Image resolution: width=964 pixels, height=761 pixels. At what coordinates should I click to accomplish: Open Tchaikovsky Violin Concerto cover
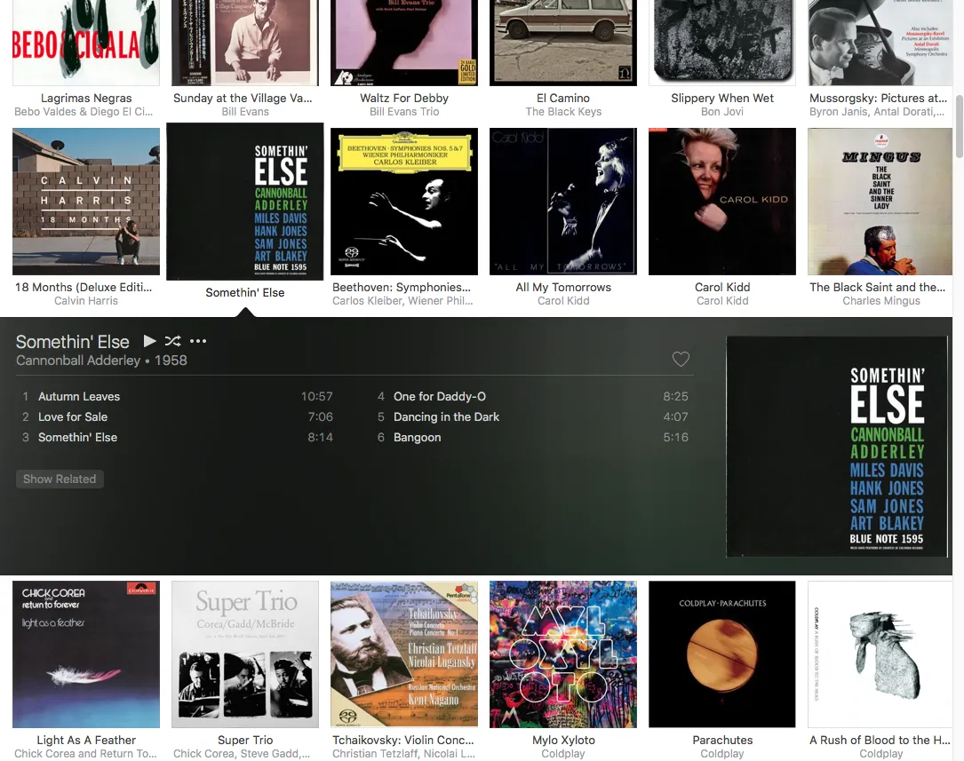point(404,654)
